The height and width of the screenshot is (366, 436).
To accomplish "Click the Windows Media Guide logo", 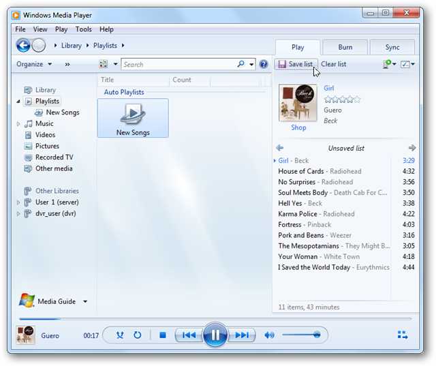I will 27,301.
